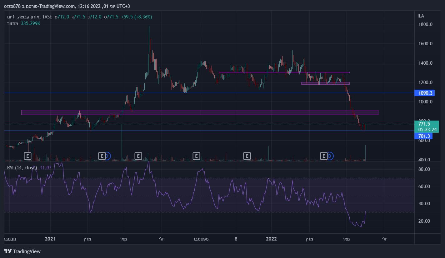Select the wide purple zone below 1000

coord(200,112)
